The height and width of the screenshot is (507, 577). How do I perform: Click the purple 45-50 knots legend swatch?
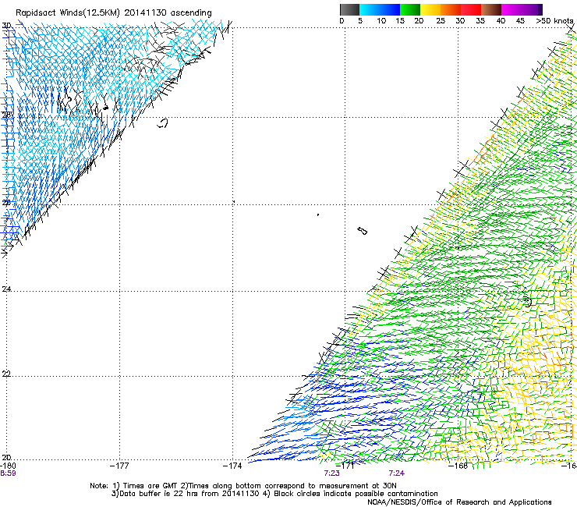pos(532,9)
